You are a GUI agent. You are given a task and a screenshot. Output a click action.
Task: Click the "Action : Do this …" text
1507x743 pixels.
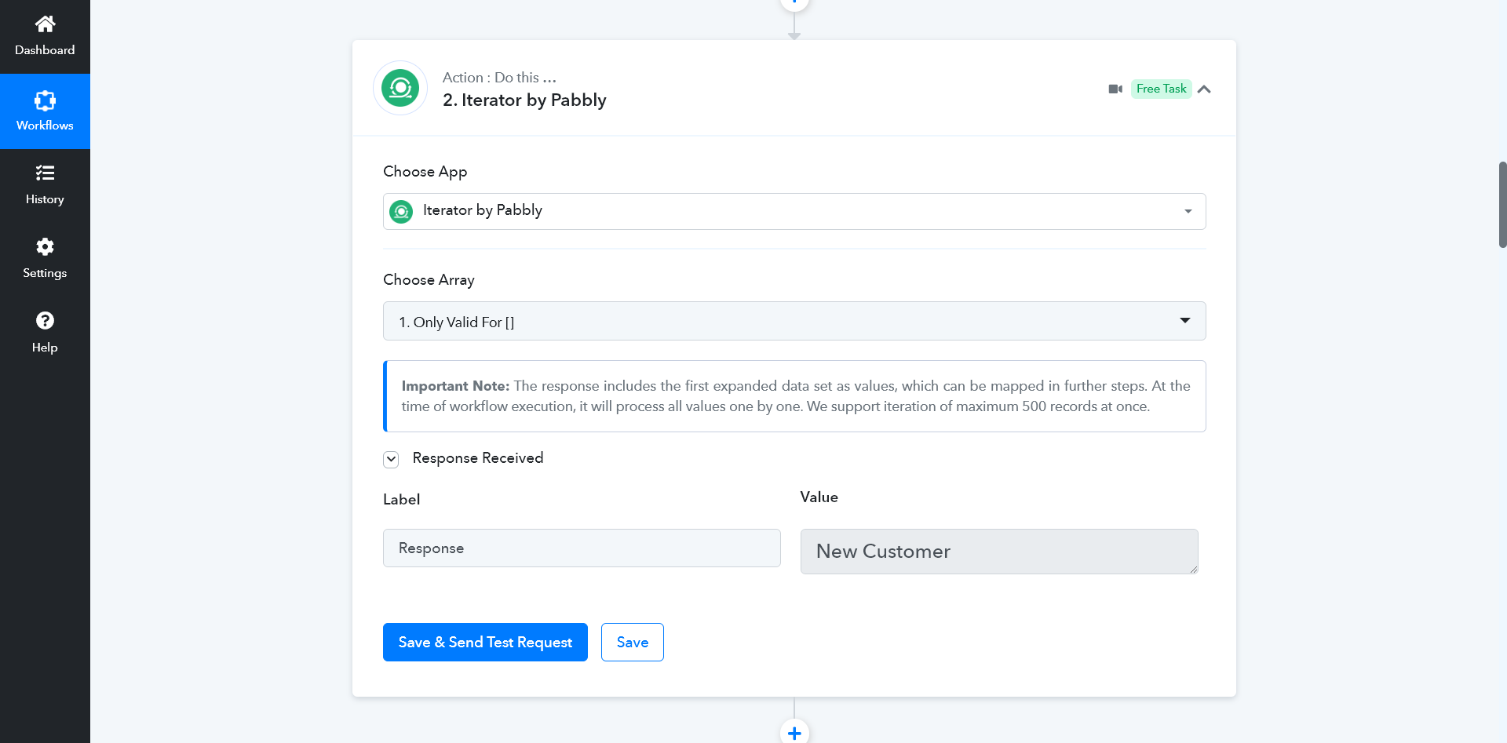point(499,77)
